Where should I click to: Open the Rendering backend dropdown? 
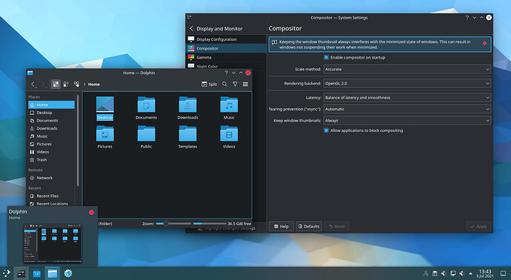[x=407, y=84]
